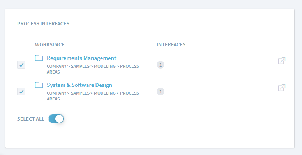
Task: Turn off the Select All toggle
Action: pyautogui.click(x=56, y=119)
